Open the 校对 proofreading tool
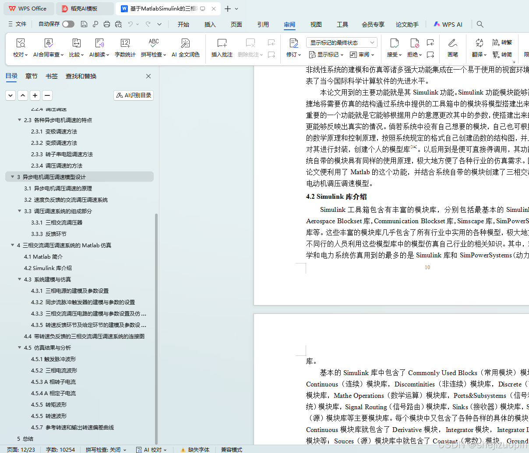The height and width of the screenshot is (453, 529). click(x=20, y=48)
